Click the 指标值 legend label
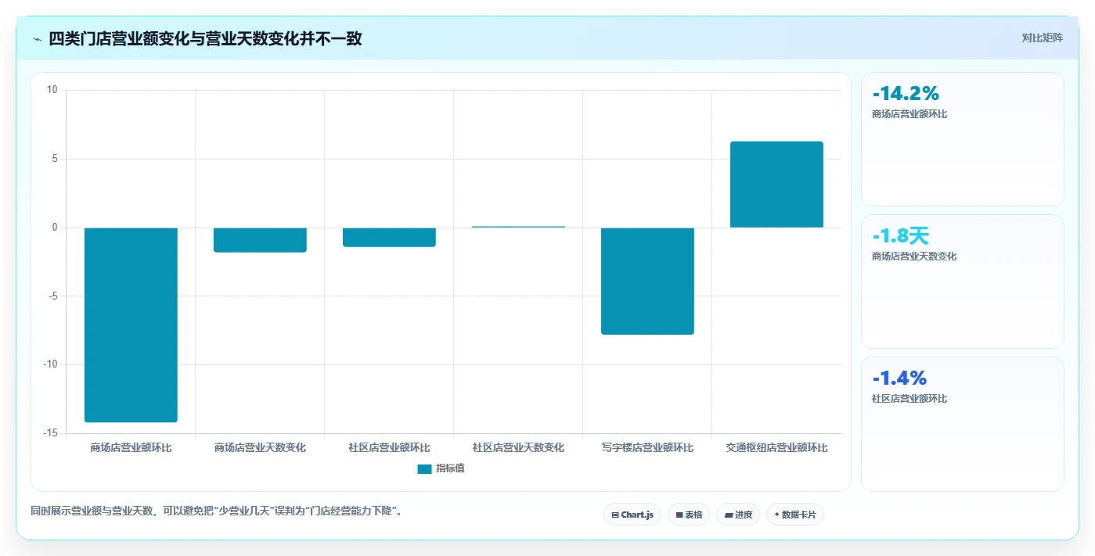1095x556 pixels. [x=450, y=468]
